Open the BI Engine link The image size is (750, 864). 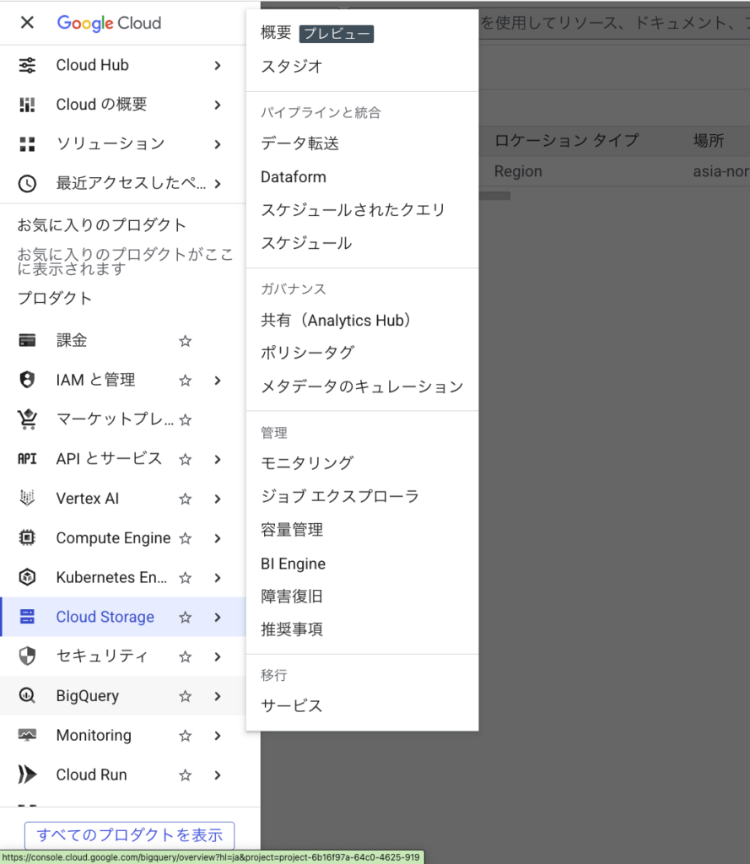(x=293, y=564)
